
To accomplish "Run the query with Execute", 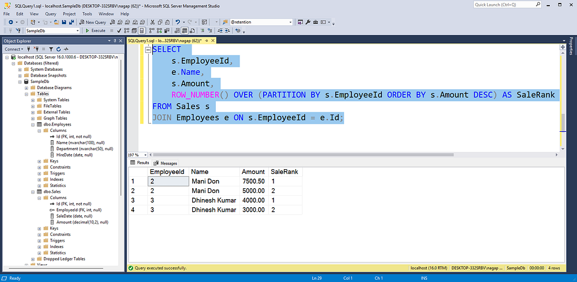I will pos(95,31).
